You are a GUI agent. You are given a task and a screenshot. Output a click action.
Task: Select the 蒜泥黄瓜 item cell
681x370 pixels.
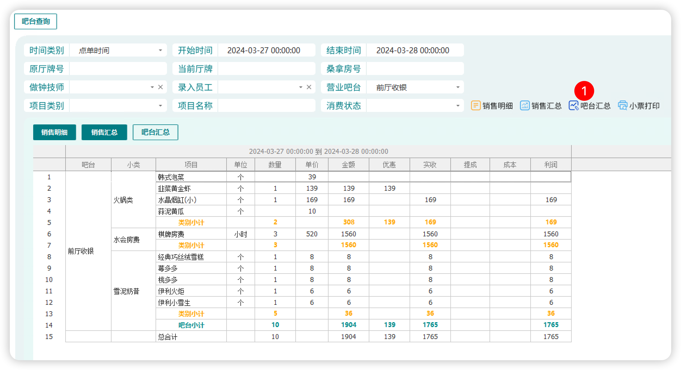[191, 211]
